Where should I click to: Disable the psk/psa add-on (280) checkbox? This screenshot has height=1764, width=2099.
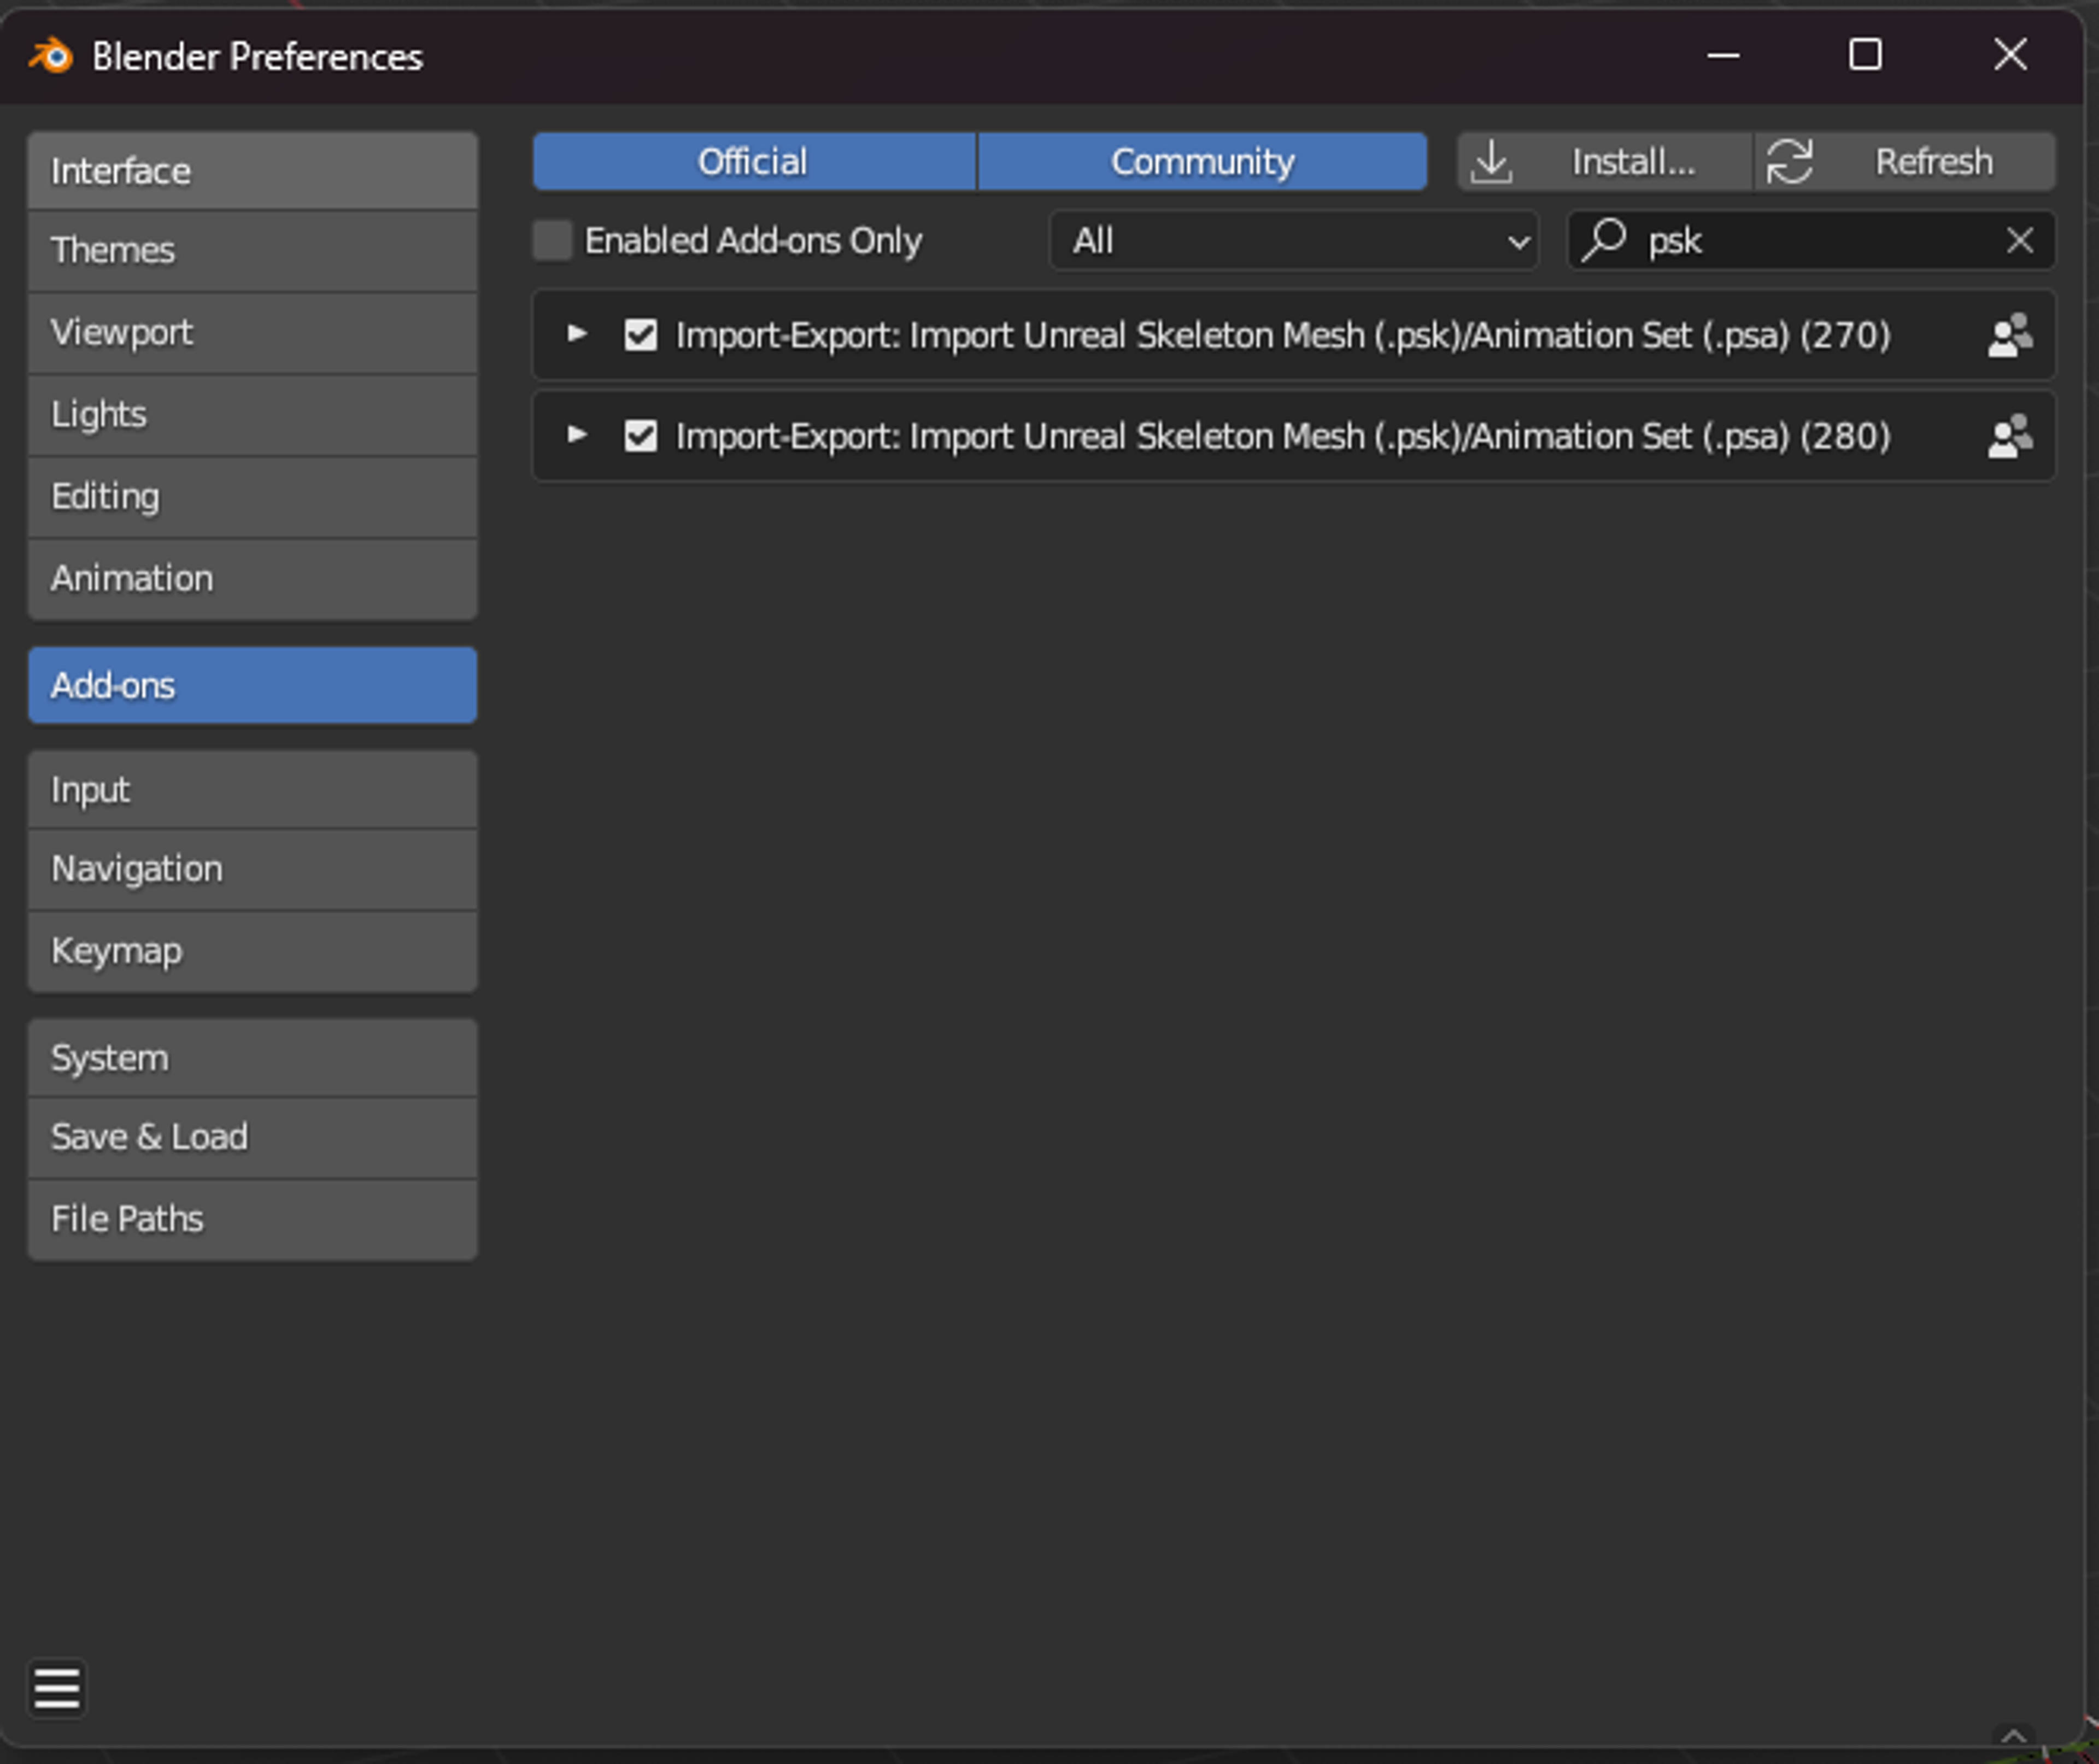[x=641, y=436]
